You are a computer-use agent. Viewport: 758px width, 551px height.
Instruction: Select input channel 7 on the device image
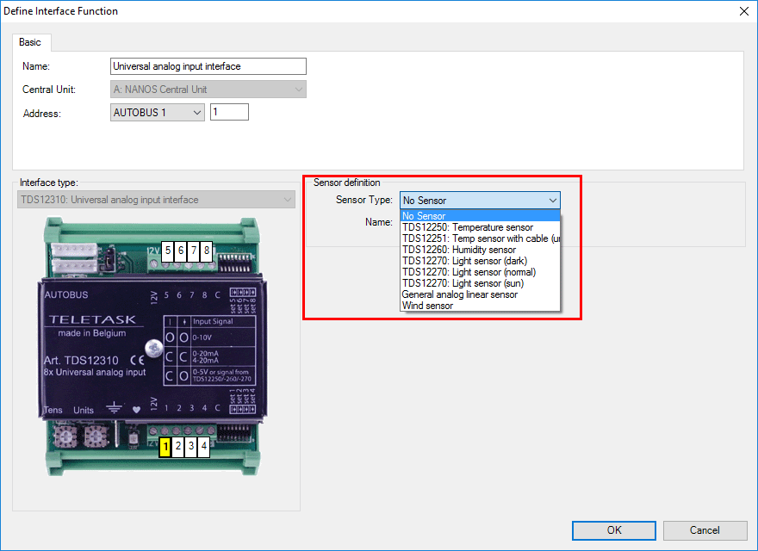(x=194, y=251)
